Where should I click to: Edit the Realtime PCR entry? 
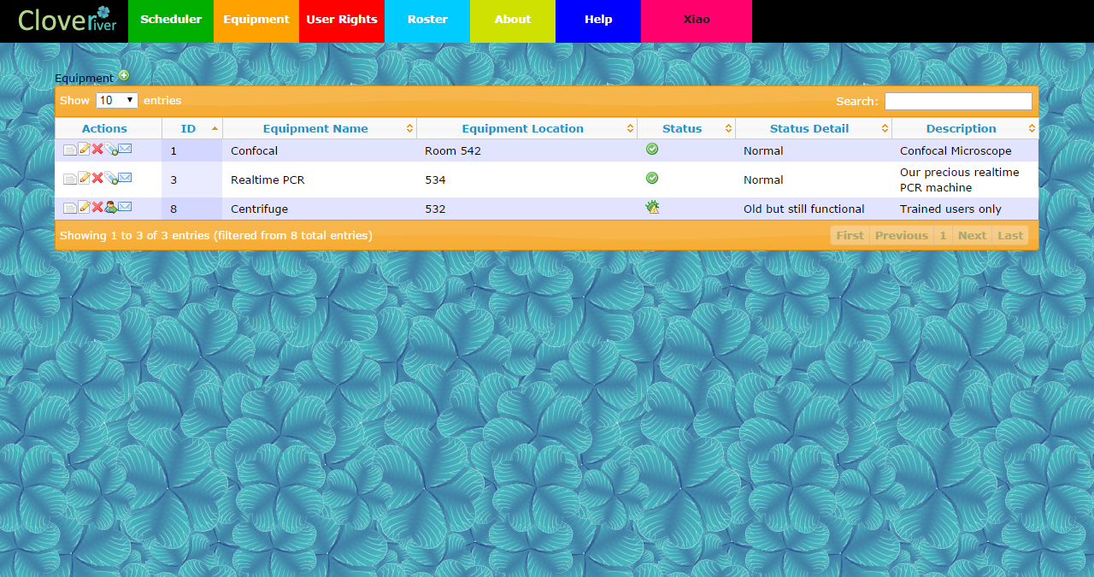[x=84, y=178]
